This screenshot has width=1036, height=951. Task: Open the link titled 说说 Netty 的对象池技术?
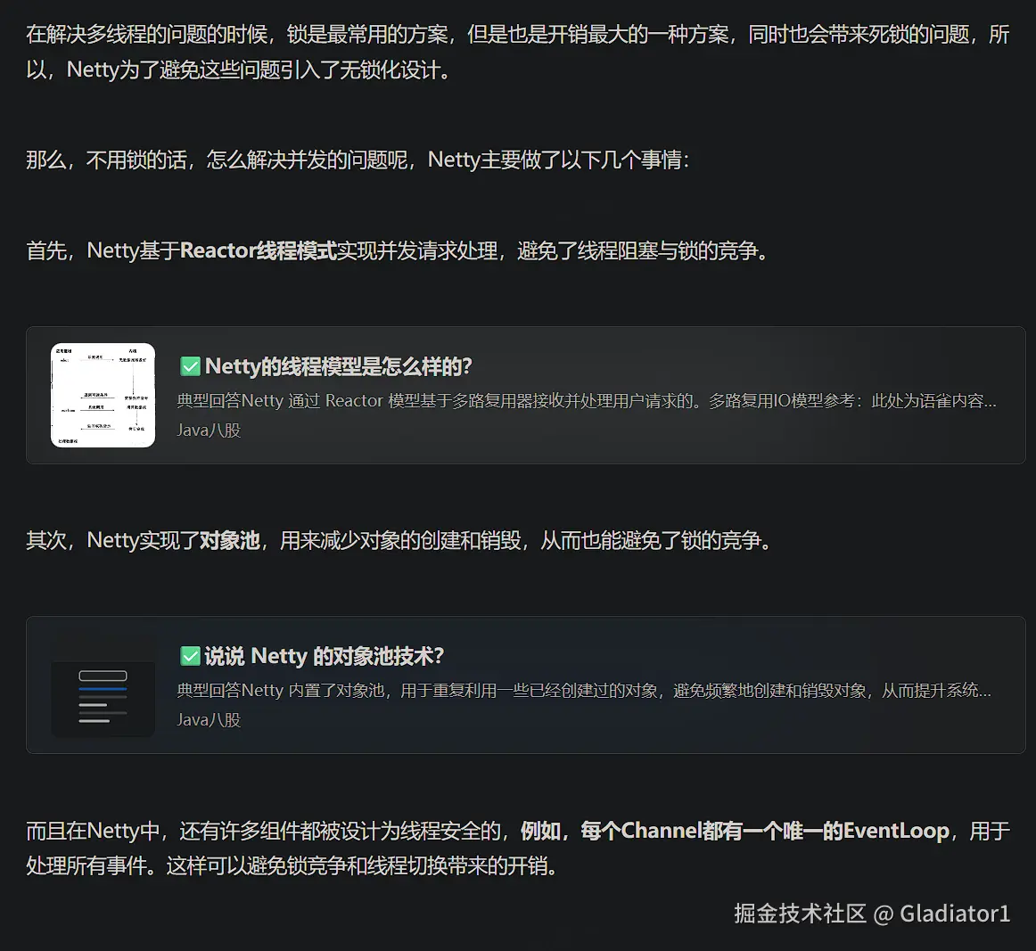pyautogui.click(x=324, y=656)
